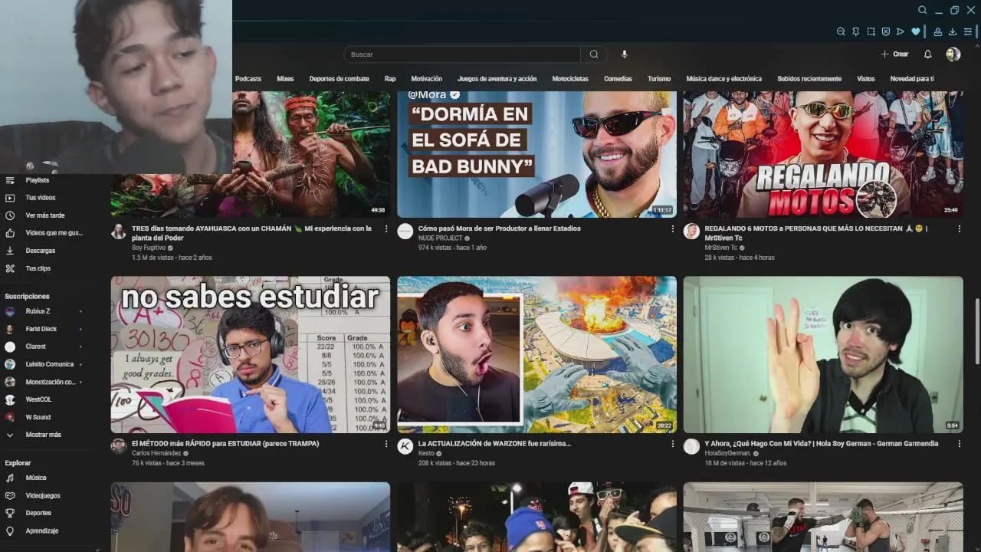Open Videojuegos in Explorar section

pos(41,495)
